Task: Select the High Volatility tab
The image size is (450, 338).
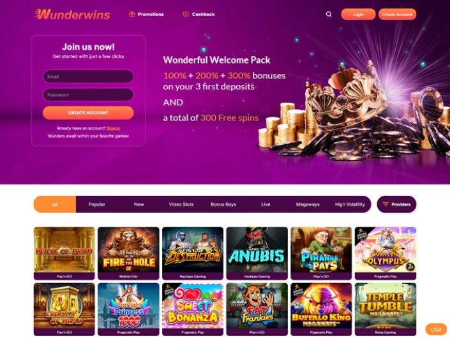Action: (x=350, y=205)
